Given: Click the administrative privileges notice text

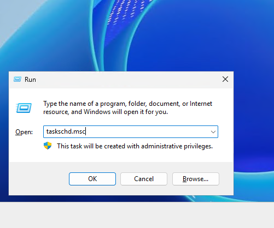Looking at the screenshot, I should pyautogui.click(x=135, y=146).
